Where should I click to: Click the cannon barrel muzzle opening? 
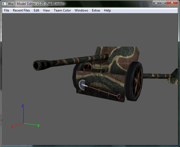(x=37, y=66)
